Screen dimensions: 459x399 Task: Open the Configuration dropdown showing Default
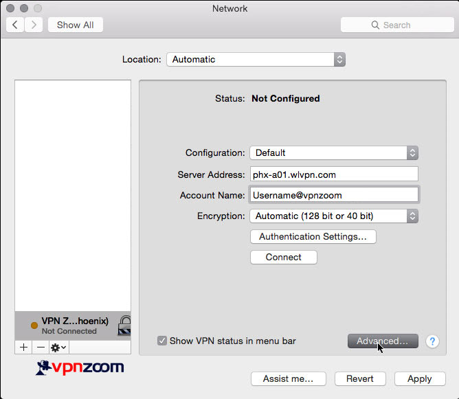point(334,152)
